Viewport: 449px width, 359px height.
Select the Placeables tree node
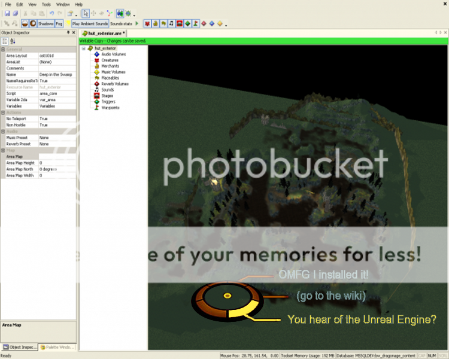pos(110,78)
